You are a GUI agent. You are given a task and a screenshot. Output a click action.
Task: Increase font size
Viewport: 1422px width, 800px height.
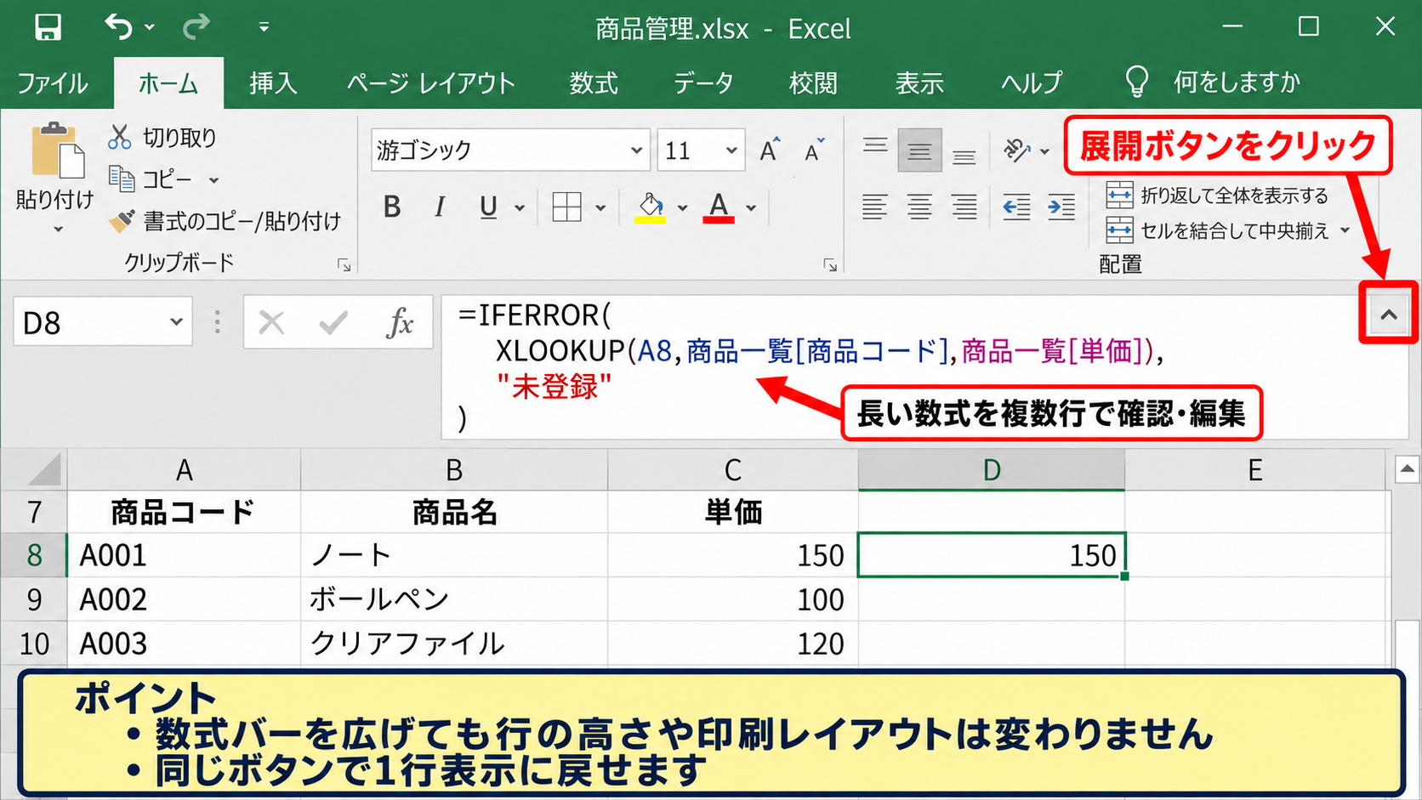[x=770, y=150]
